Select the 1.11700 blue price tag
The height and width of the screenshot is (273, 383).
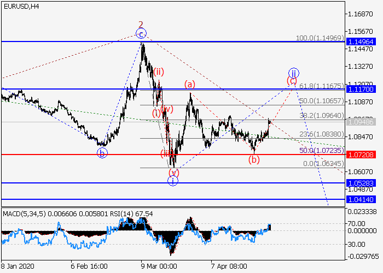coord(361,89)
